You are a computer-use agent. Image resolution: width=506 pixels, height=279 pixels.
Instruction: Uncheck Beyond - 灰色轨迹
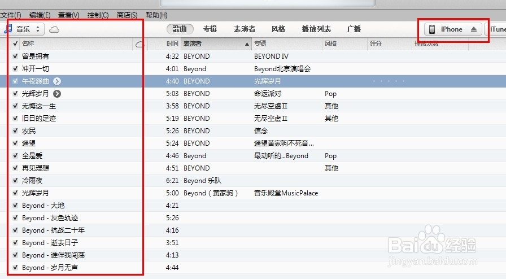pos(15,218)
